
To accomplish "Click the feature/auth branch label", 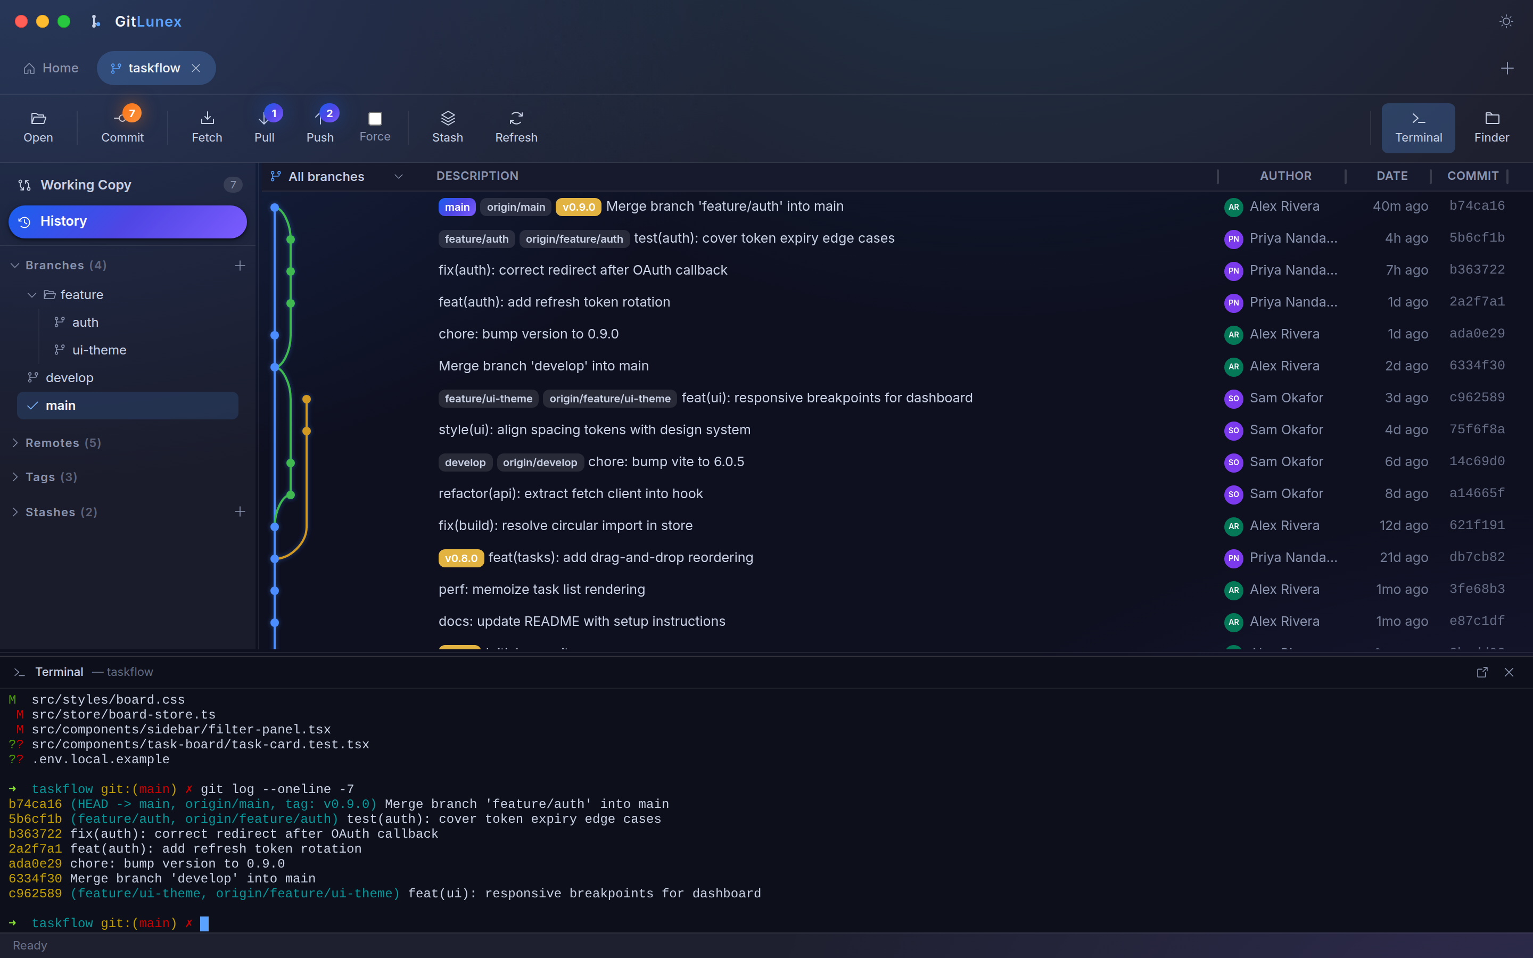I will (x=476, y=238).
